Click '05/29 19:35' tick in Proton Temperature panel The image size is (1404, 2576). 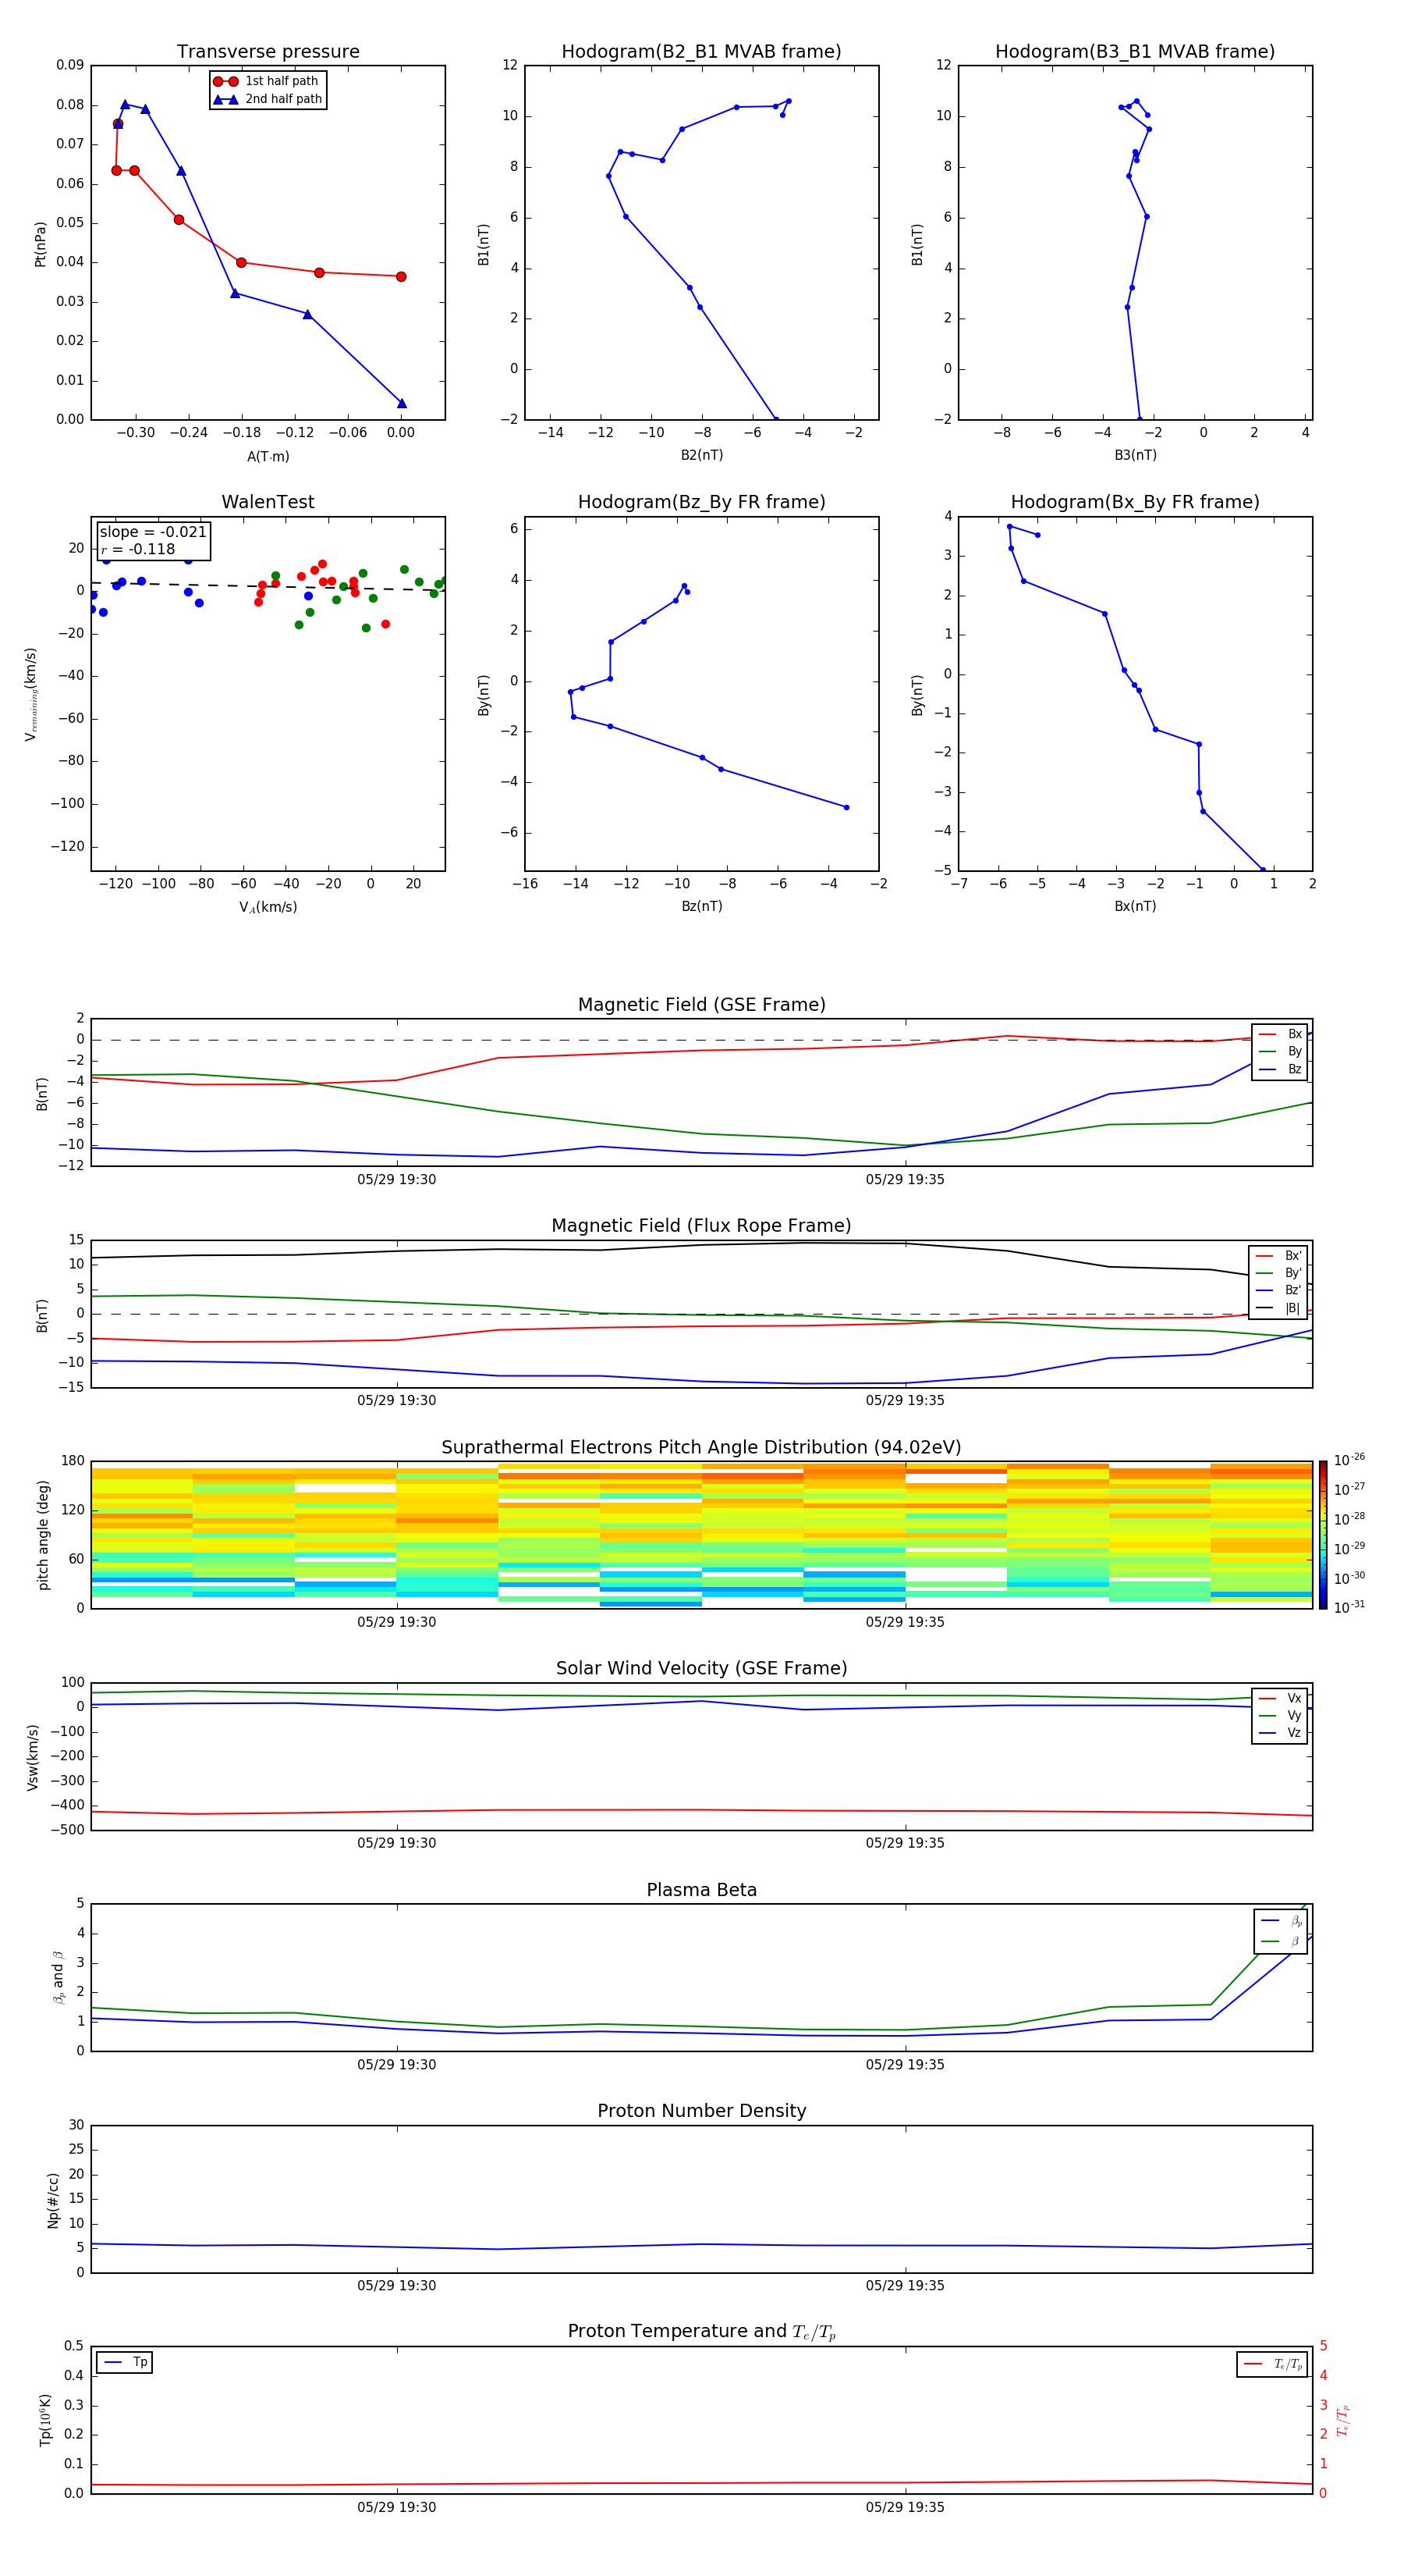(x=906, y=2507)
